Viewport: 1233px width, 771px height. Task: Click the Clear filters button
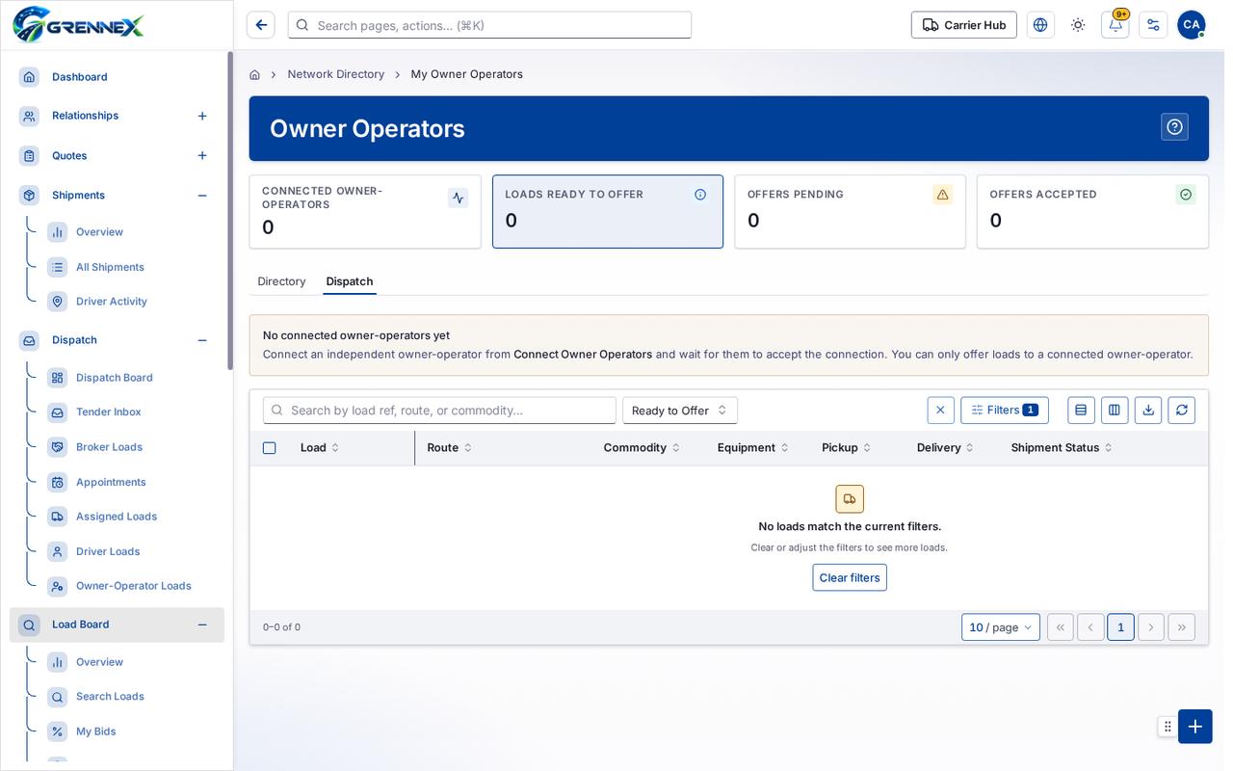[850, 577]
